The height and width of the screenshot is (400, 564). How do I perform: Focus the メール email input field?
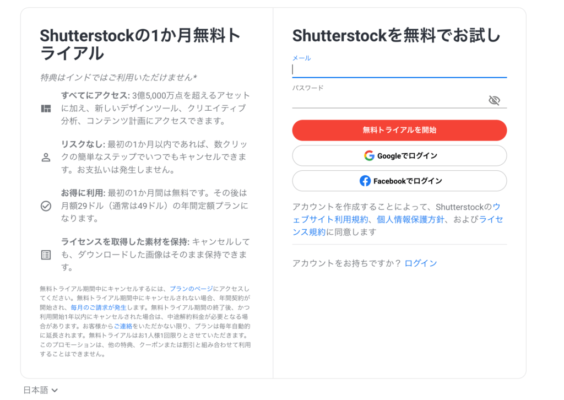[399, 70]
